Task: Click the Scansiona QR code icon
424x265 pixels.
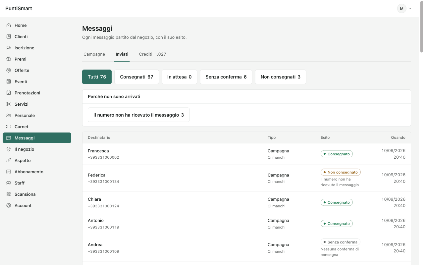Action: tap(9, 194)
